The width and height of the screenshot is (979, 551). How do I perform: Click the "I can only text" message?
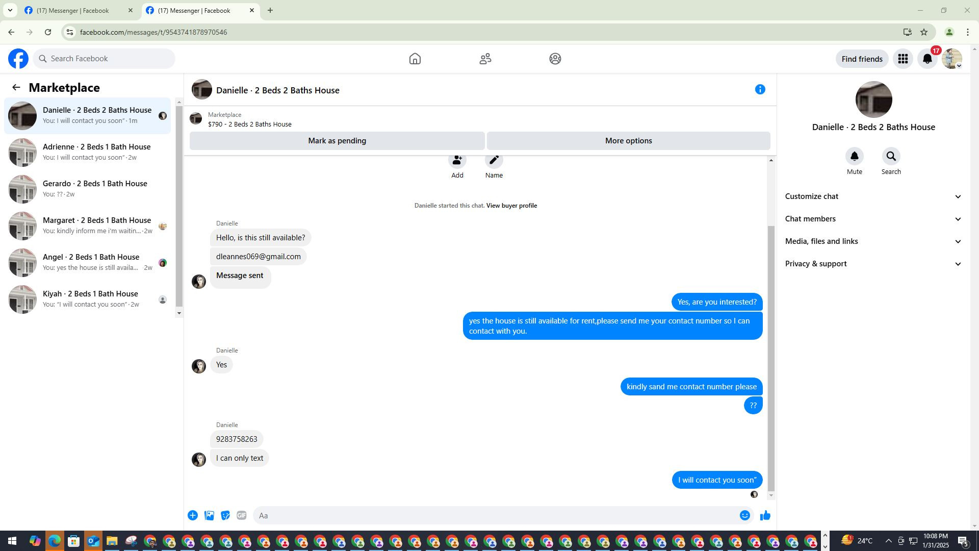[240, 459]
